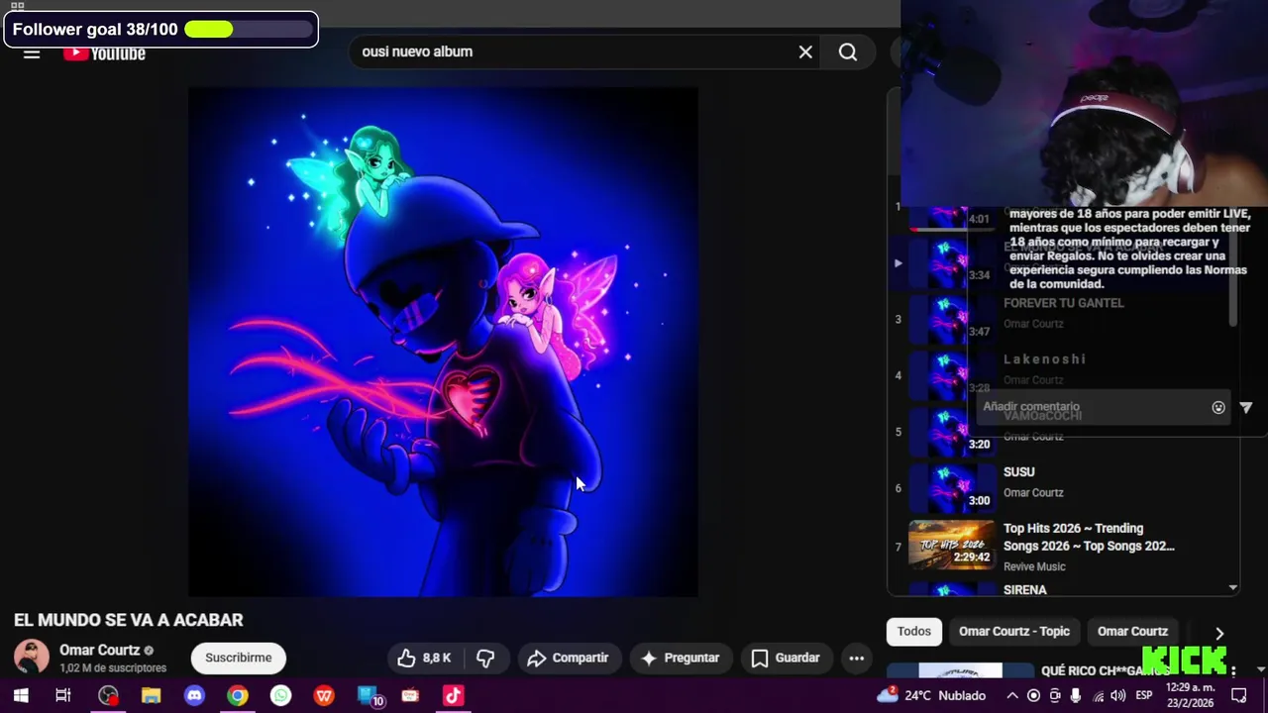This screenshot has width=1268, height=713.
Task: Dislike the video with the thumbs-down icon
Action: click(485, 658)
